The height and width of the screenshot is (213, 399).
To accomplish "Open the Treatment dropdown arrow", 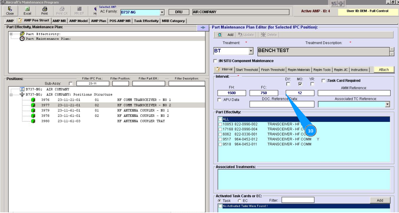I will tap(251, 51).
